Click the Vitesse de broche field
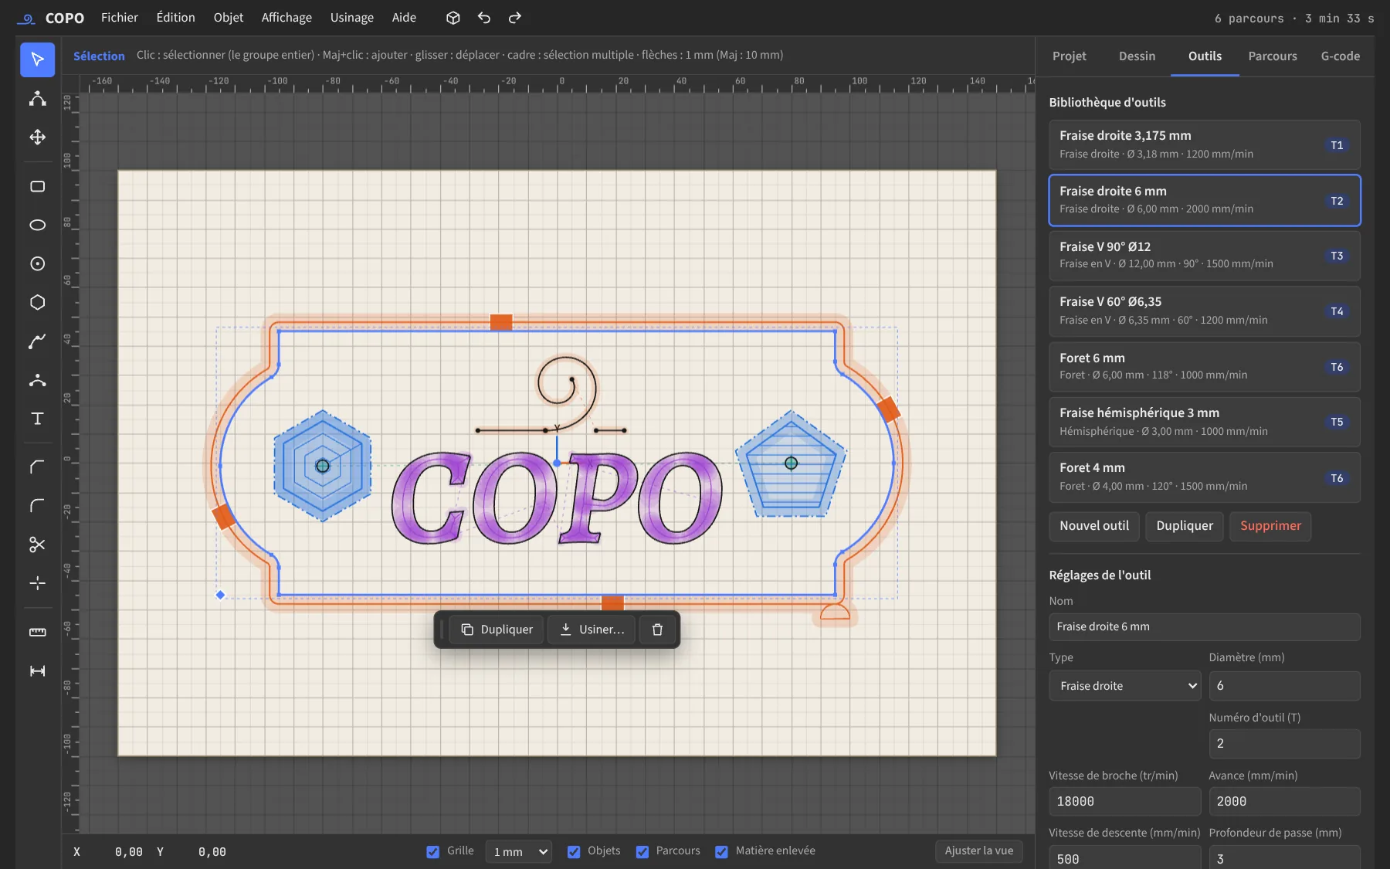1390x869 pixels. click(1124, 801)
